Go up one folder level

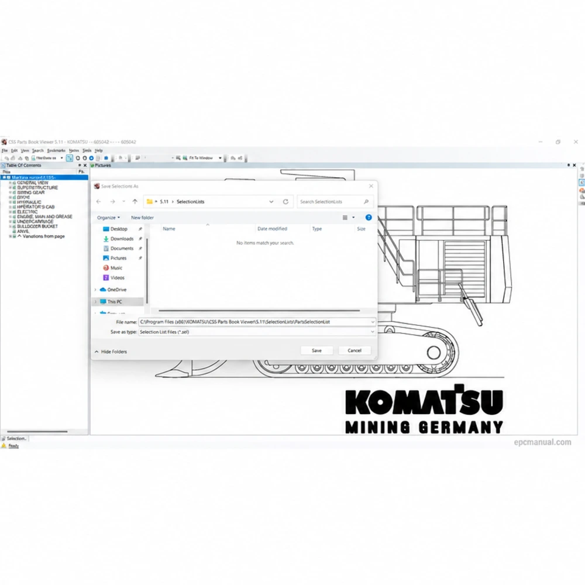[x=135, y=201]
